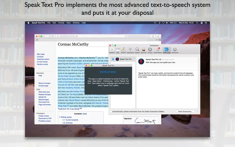Expand the Safari toolbar overflow chevrons
The height and width of the screenshot is (147, 235).
click(156, 40)
